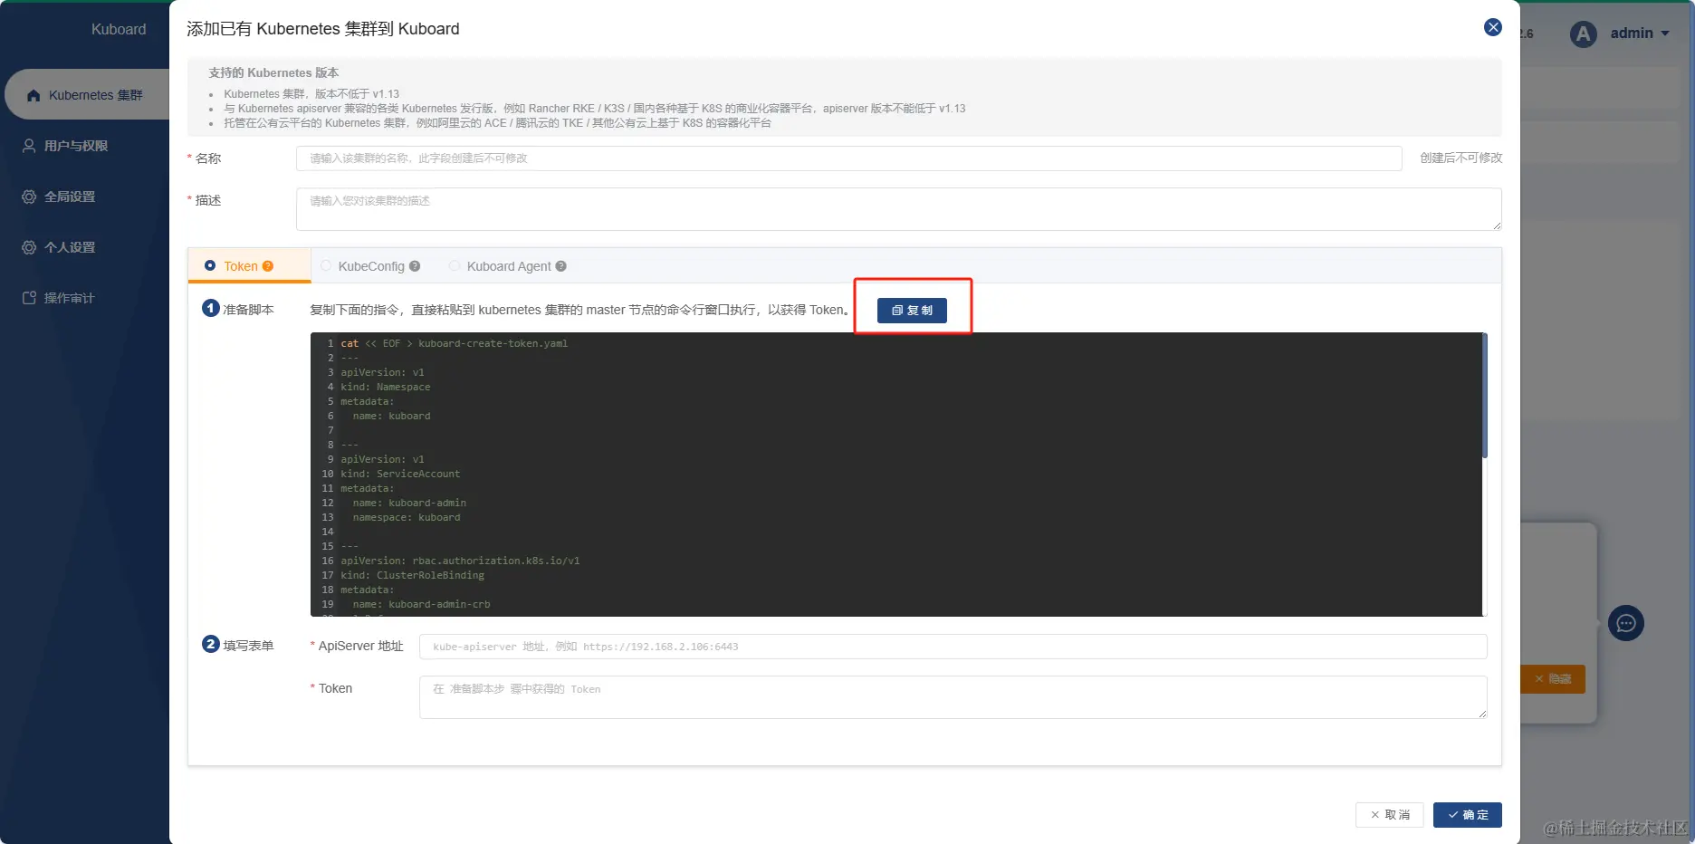Click code line 'namespace: kuboard'
1695x844 pixels.
pos(407,517)
